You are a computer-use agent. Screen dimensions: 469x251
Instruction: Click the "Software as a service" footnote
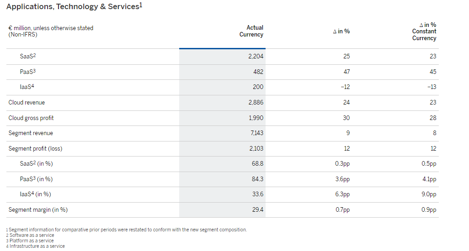coord(32,235)
